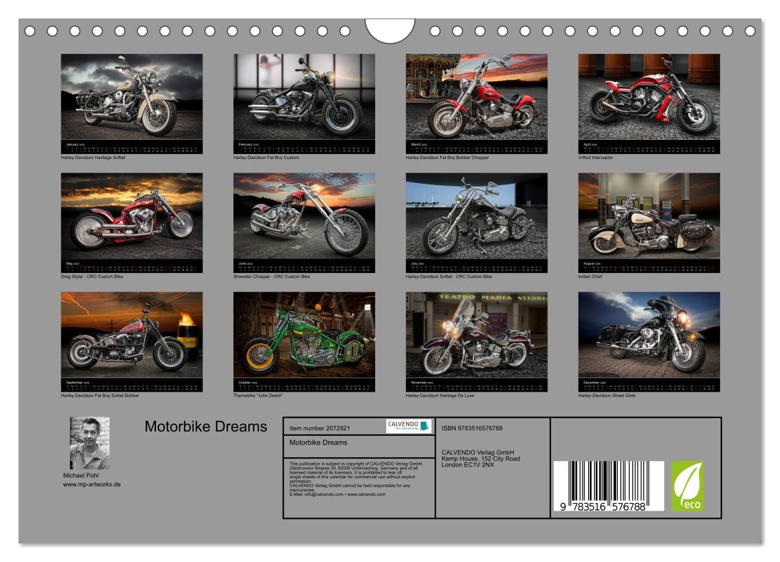Select the August Indian Chief photo
The image size is (780, 562).
pos(649,216)
